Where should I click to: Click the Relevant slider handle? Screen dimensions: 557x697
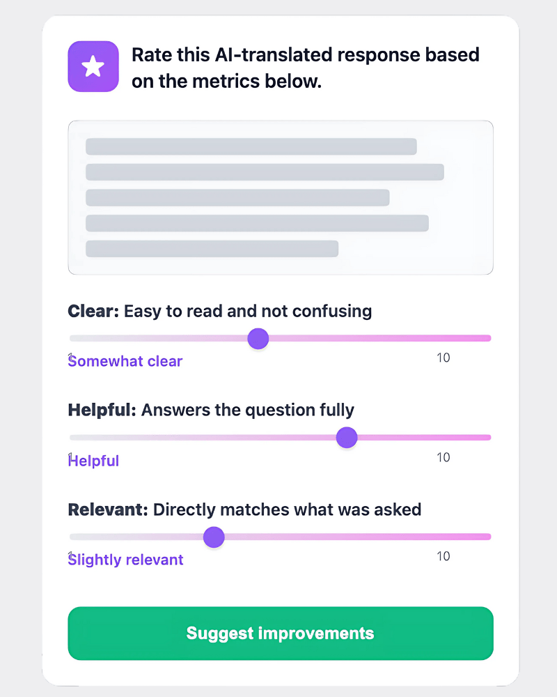coord(214,537)
